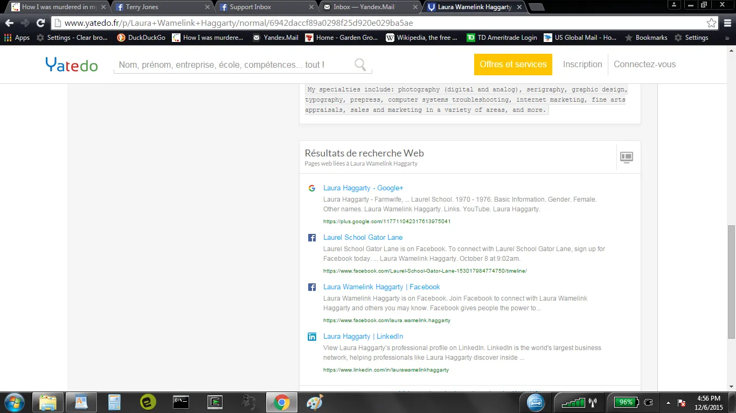Click the taskbar clock showing 4:56 PM
The width and height of the screenshot is (736, 413).
[709, 403]
